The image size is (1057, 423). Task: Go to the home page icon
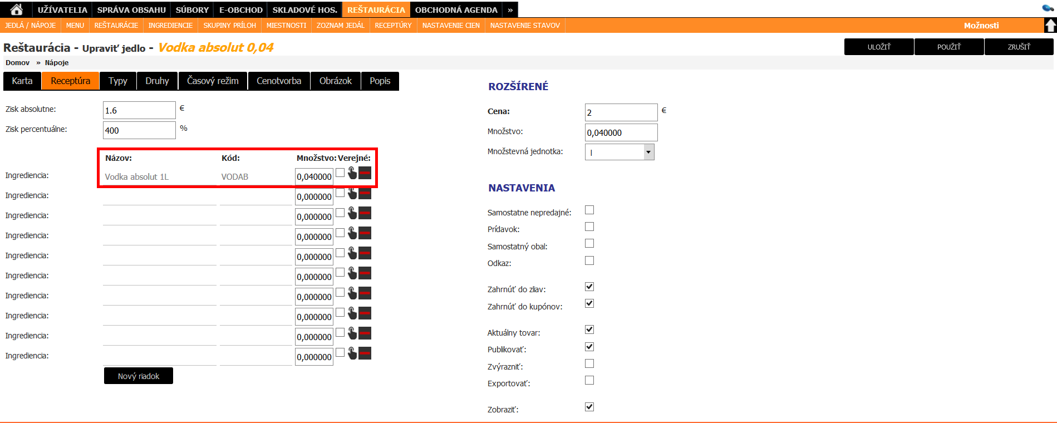pyautogui.click(x=17, y=9)
